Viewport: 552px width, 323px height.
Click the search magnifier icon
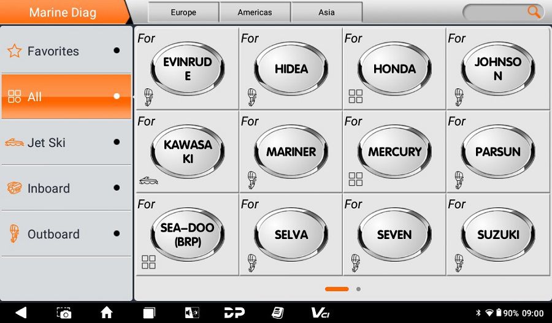534,12
